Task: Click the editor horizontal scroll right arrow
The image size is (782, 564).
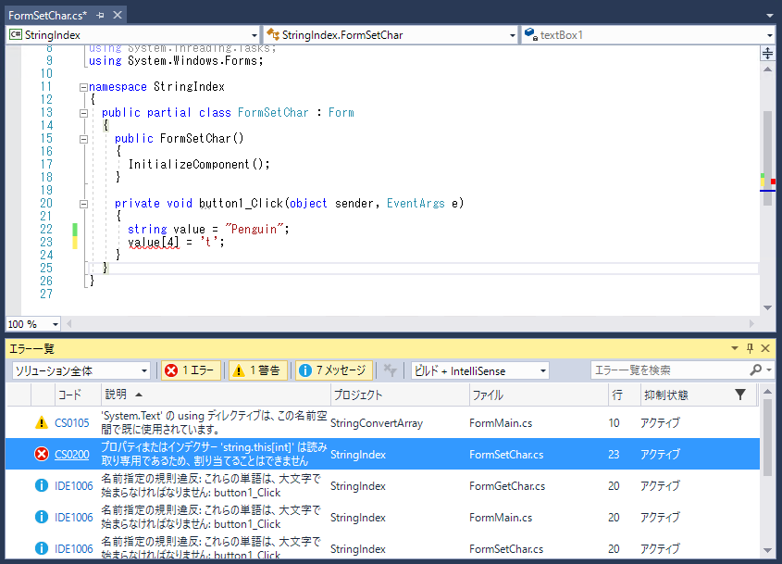Action: pyautogui.click(x=751, y=324)
